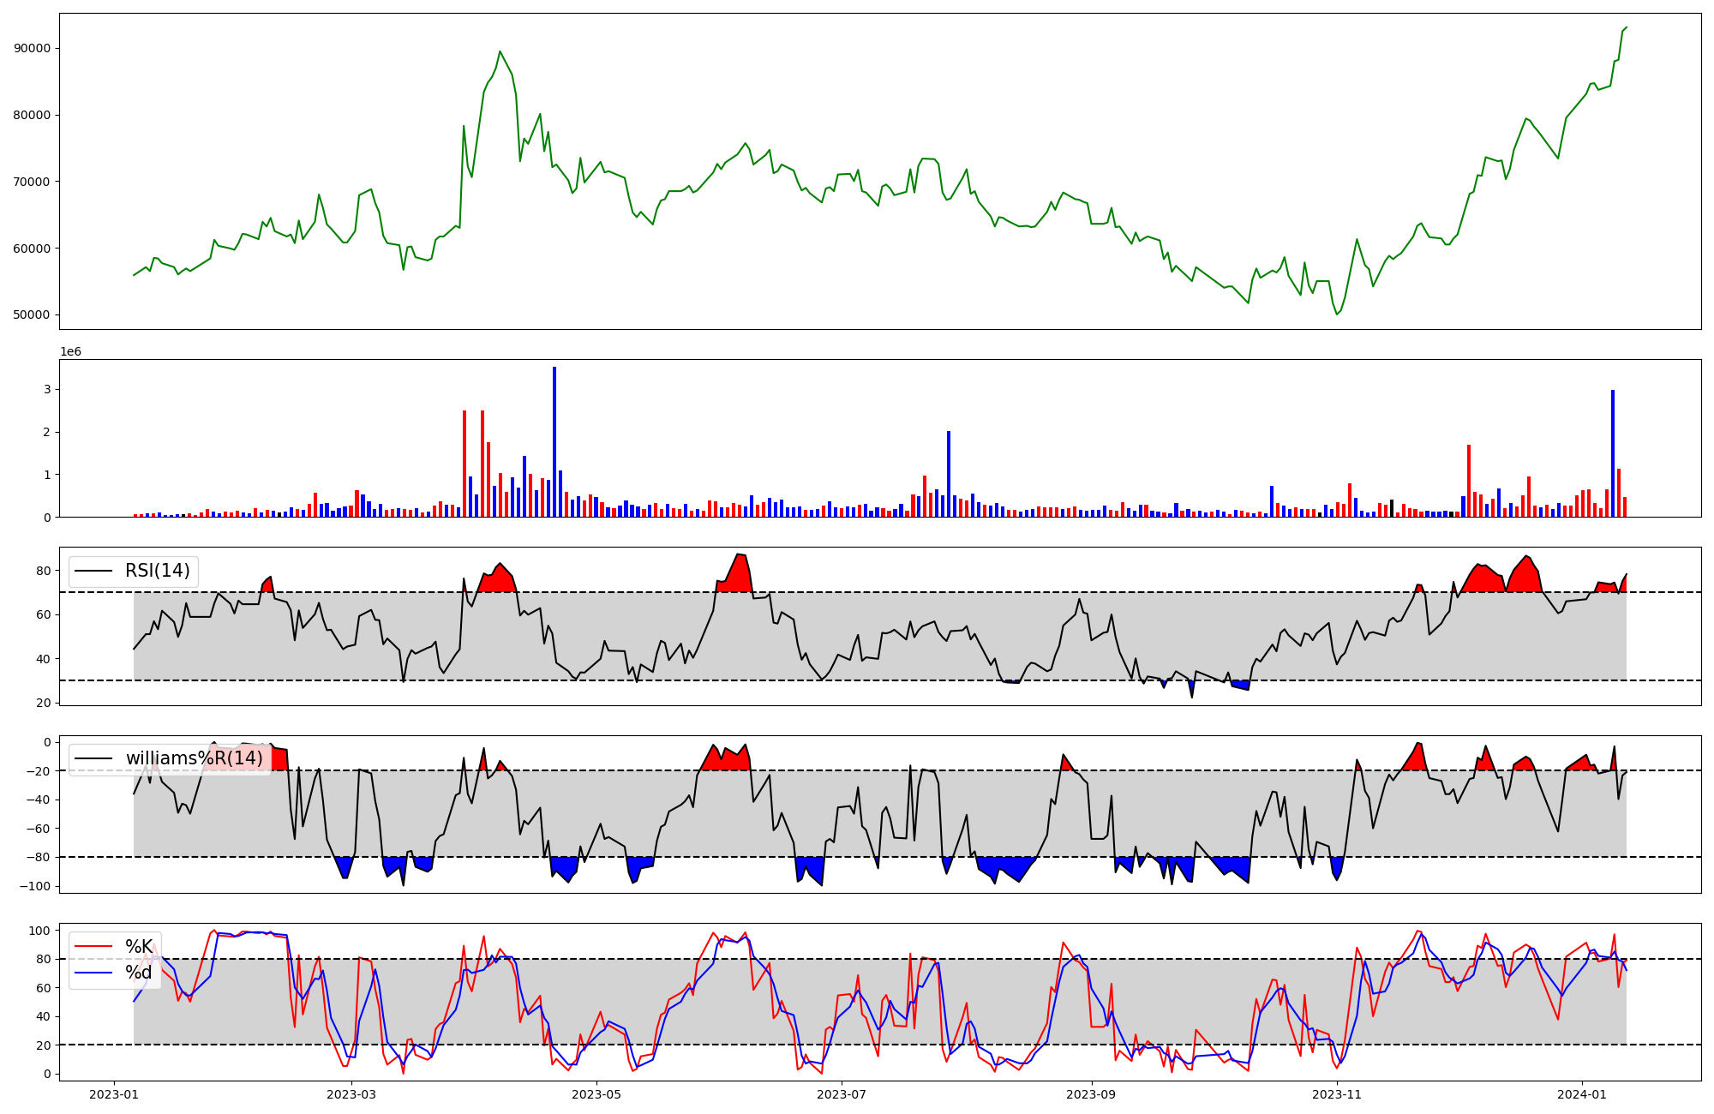Click the 2023-11 x-axis date label
The image size is (1714, 1114).
pos(1337,1094)
